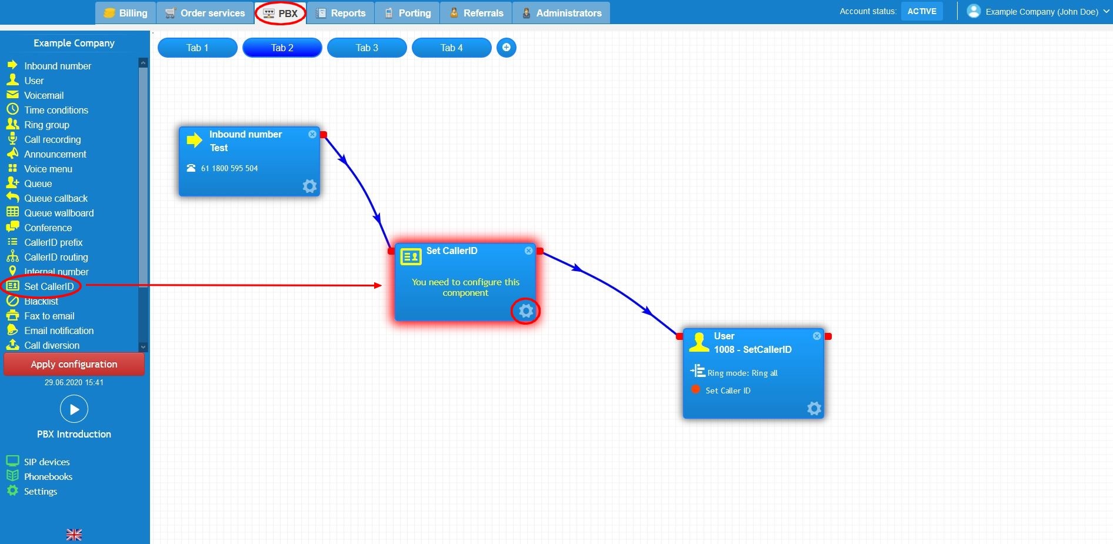1113x544 pixels.
Task: Select the Call recording microphone icon
Action: tap(12, 139)
